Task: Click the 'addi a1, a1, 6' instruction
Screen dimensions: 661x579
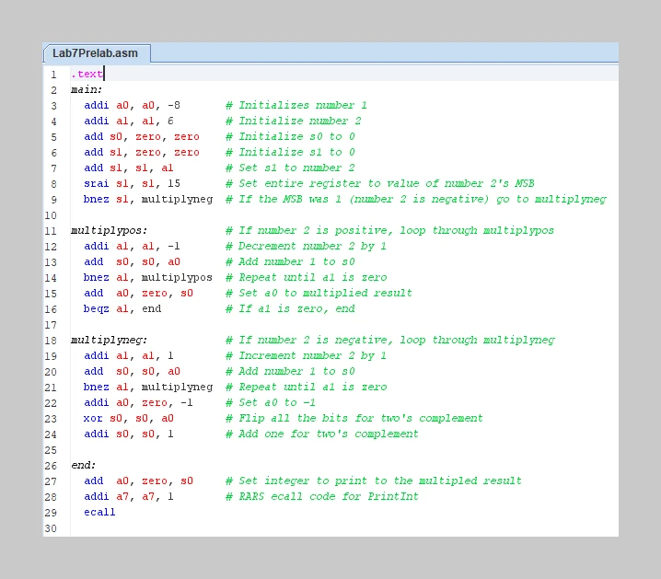Action: (x=129, y=121)
